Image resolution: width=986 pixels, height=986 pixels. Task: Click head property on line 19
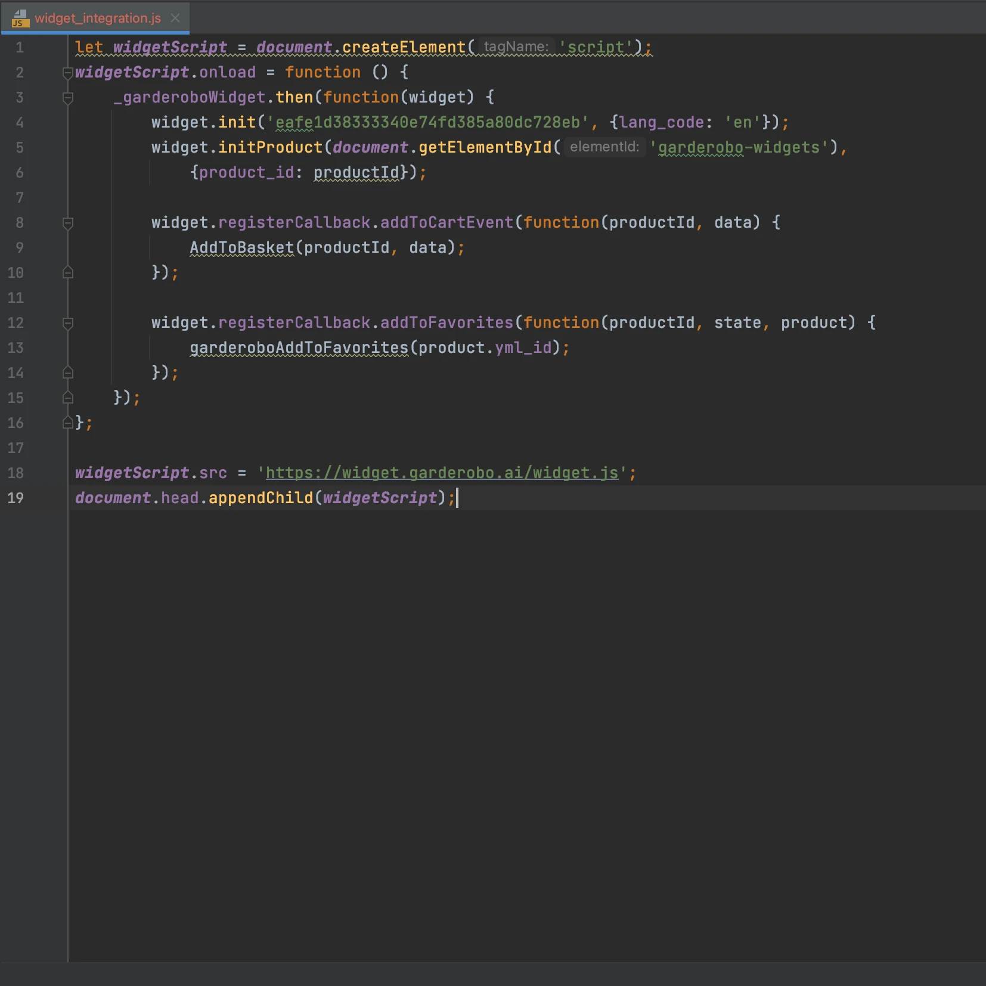(x=179, y=498)
